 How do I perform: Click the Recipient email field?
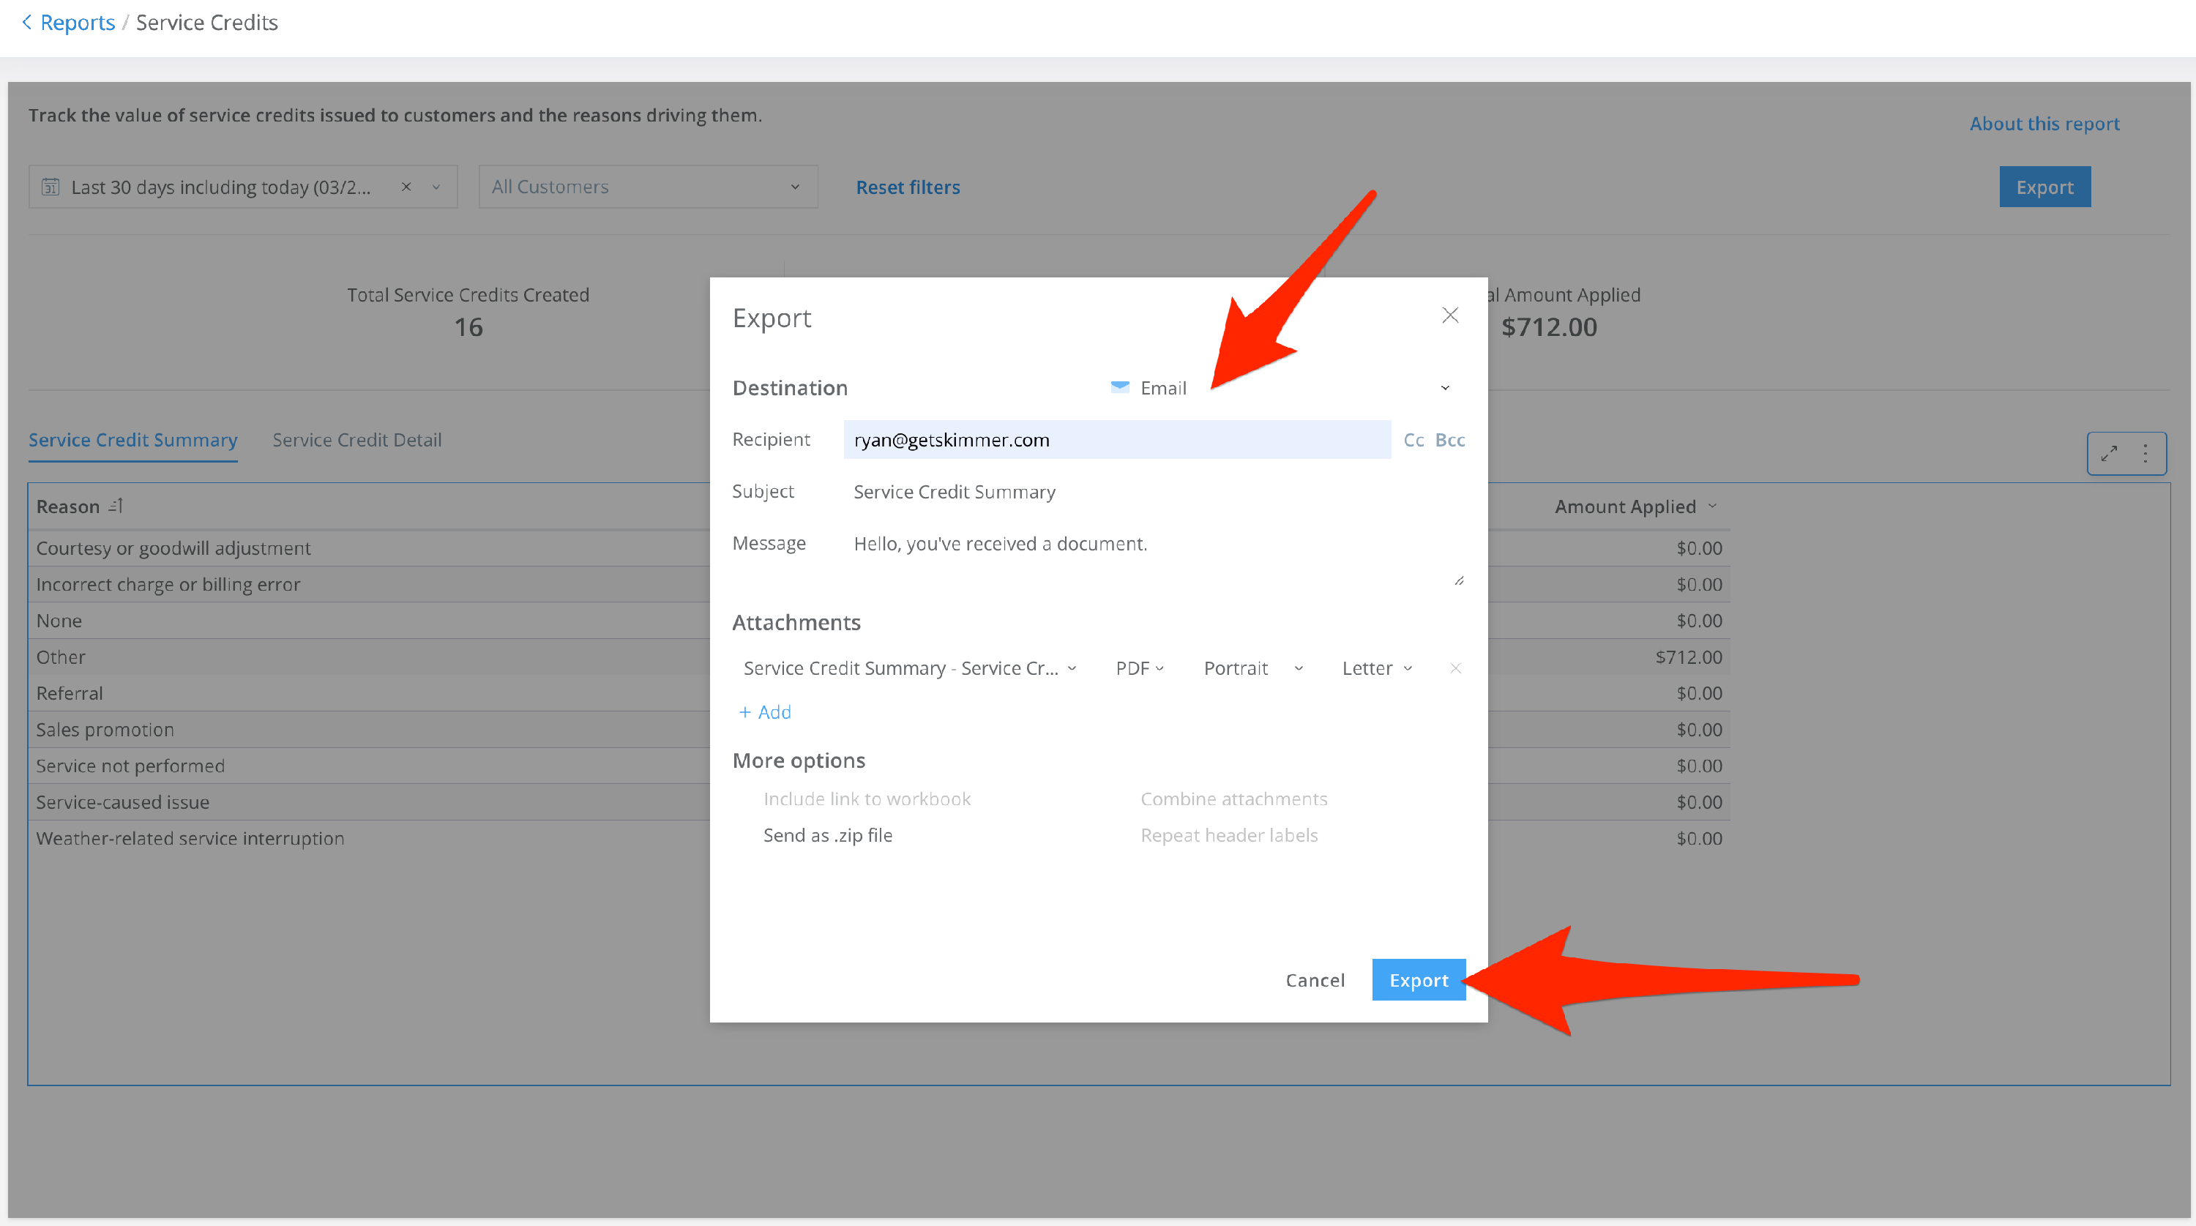coord(1117,440)
